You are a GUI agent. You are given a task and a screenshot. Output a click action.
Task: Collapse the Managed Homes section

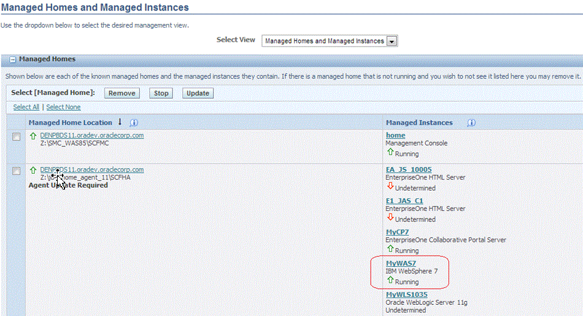pos(13,60)
